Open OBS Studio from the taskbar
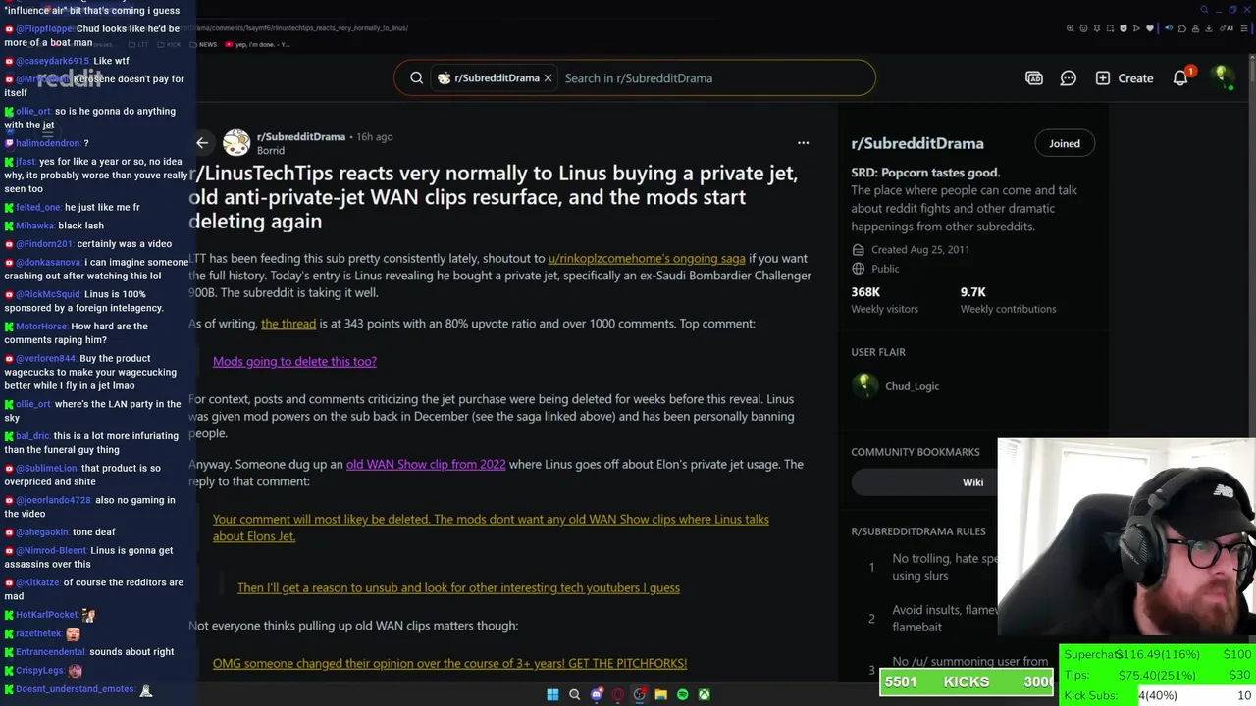This screenshot has height=706, width=1256. (x=639, y=695)
